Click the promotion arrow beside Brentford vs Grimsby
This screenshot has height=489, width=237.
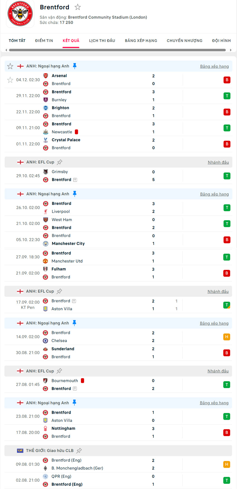[75, 180]
